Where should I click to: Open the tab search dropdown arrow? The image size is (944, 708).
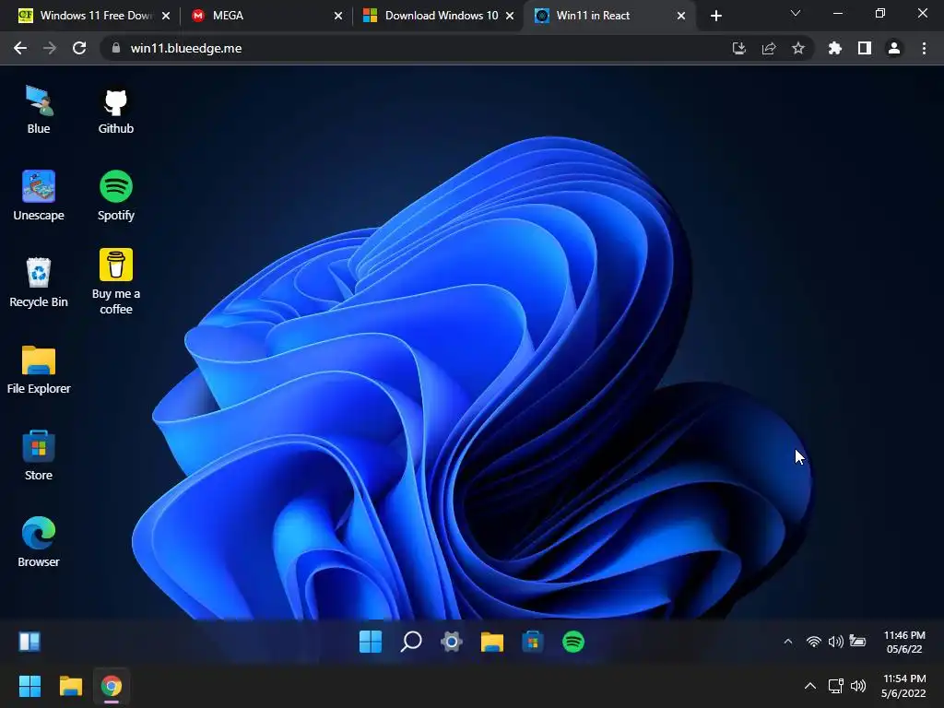pos(796,13)
